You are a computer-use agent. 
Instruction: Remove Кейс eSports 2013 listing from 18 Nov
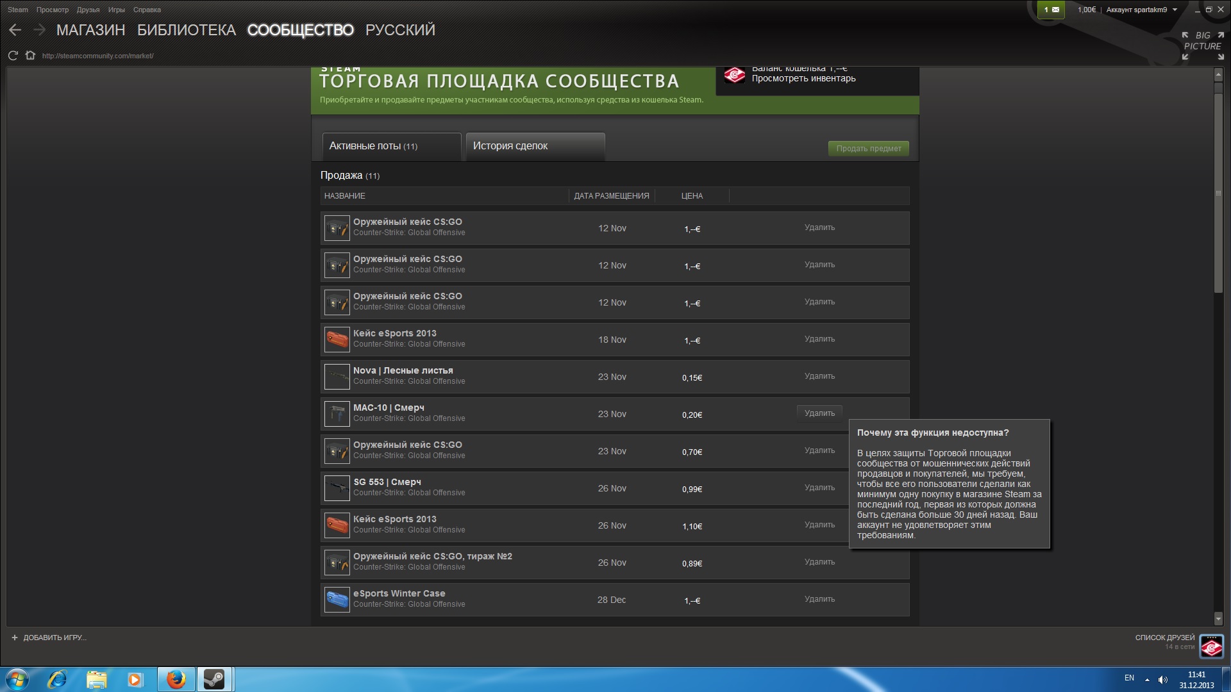point(819,339)
